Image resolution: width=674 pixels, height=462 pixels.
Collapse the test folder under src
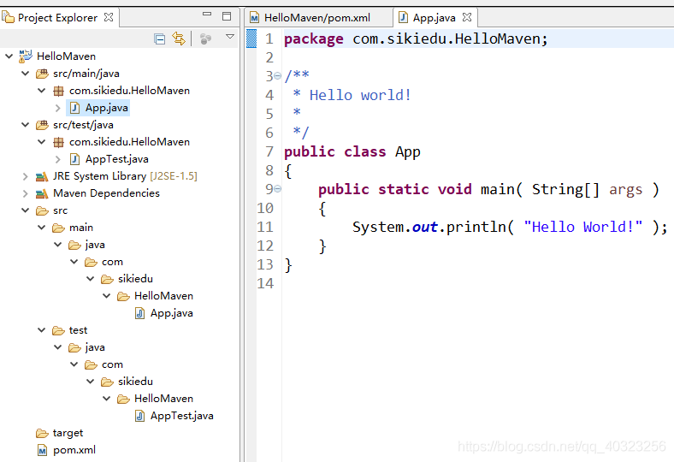click(x=42, y=330)
